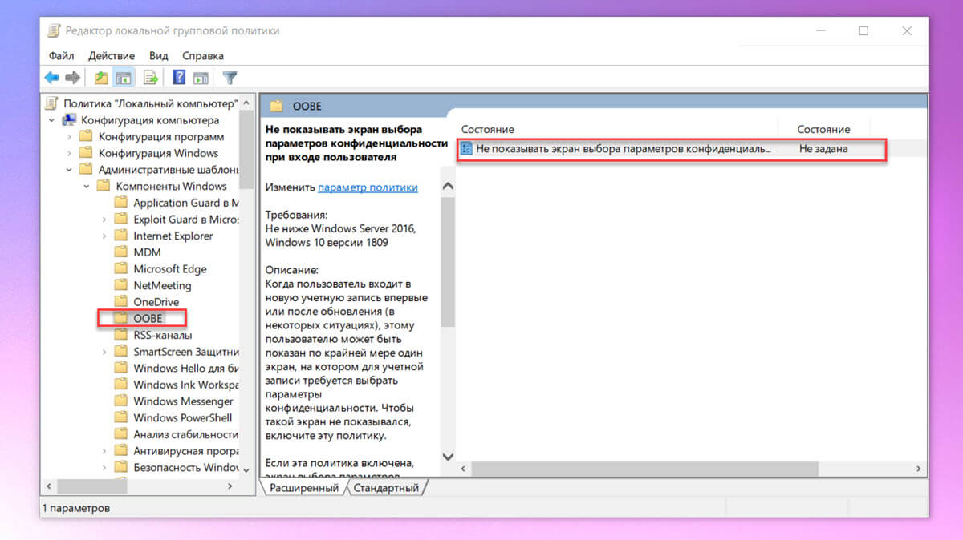Screen dimensions: 963x540
Task: Open the Файл menu
Action: (61, 56)
